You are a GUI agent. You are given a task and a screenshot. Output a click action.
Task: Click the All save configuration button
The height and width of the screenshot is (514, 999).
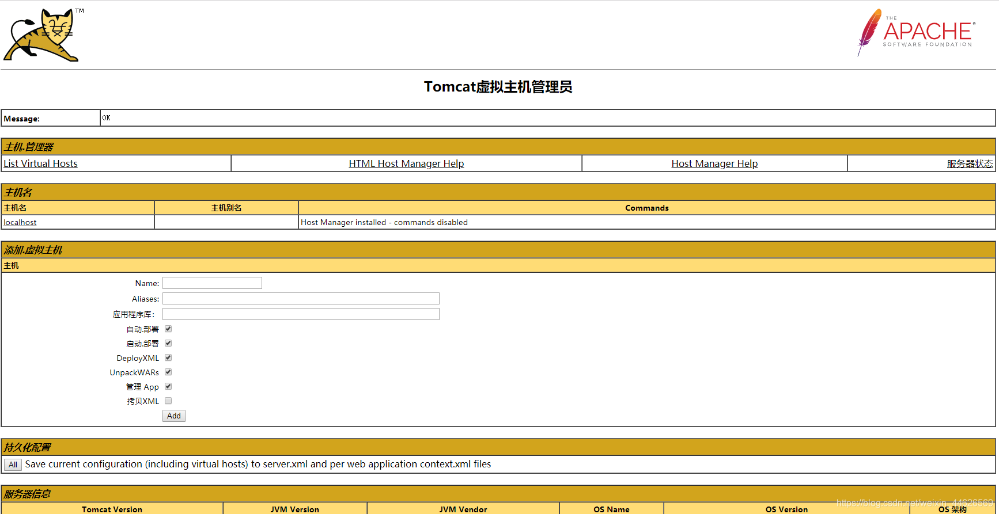(13, 464)
